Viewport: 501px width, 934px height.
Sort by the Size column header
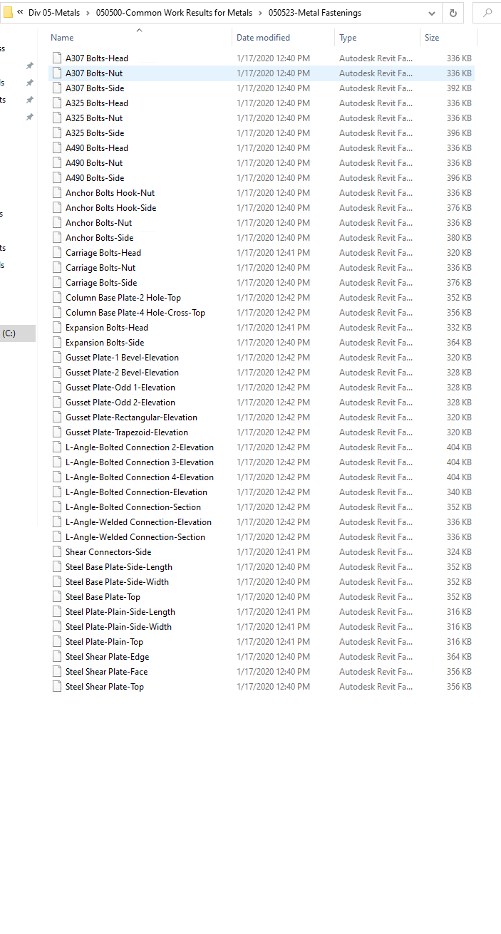pyautogui.click(x=432, y=38)
